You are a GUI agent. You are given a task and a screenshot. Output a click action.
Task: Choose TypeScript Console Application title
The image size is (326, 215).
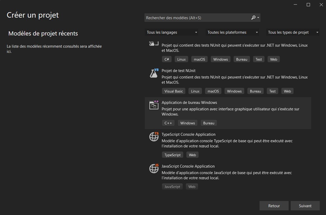(x=188, y=134)
